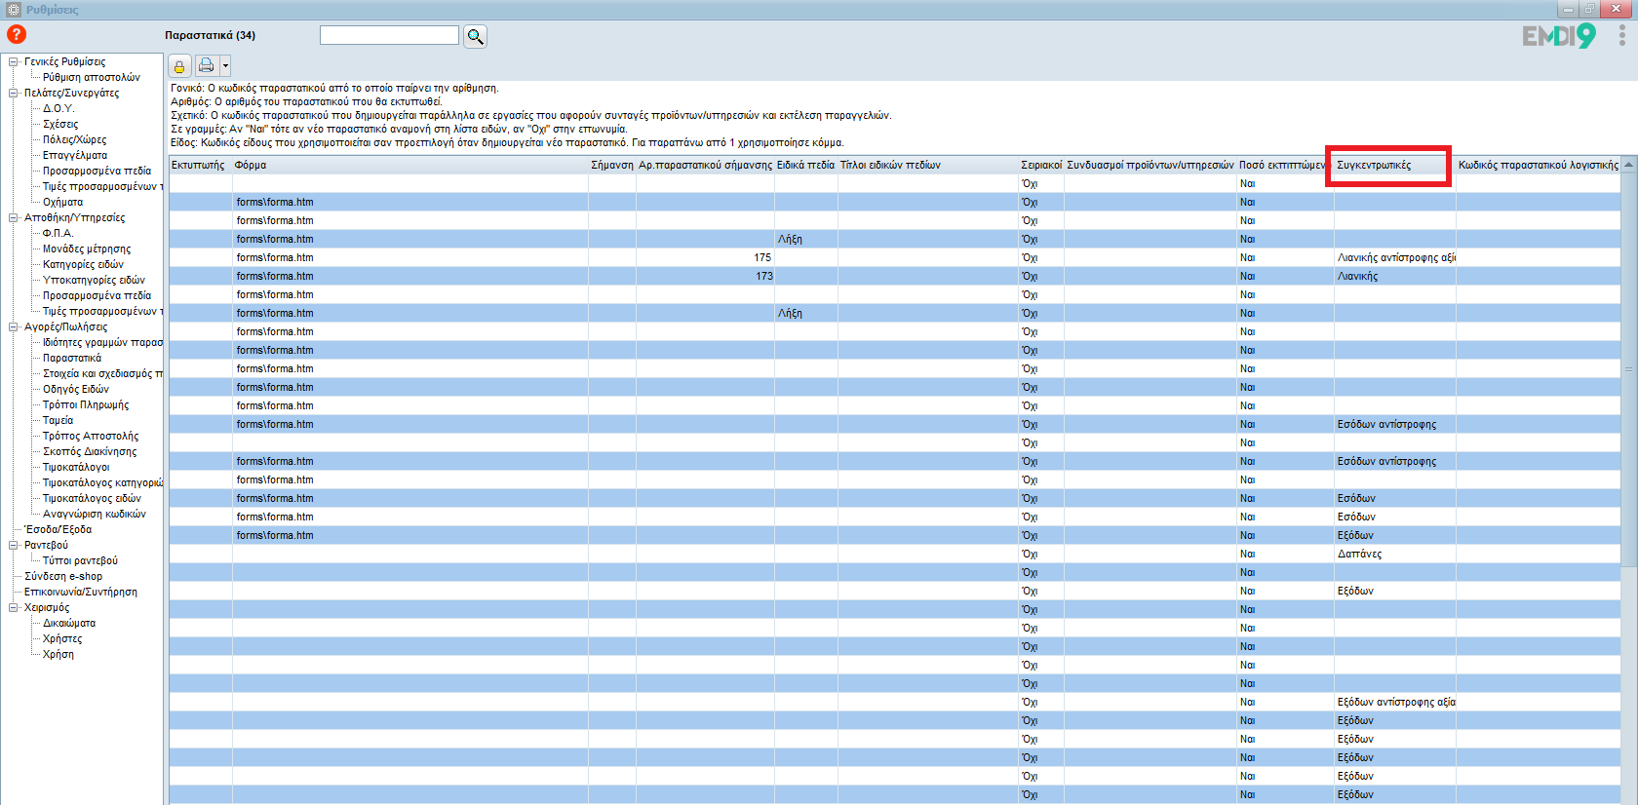
Task: Click the table's vertical scrollbar up arrow
Action: 1628,164
